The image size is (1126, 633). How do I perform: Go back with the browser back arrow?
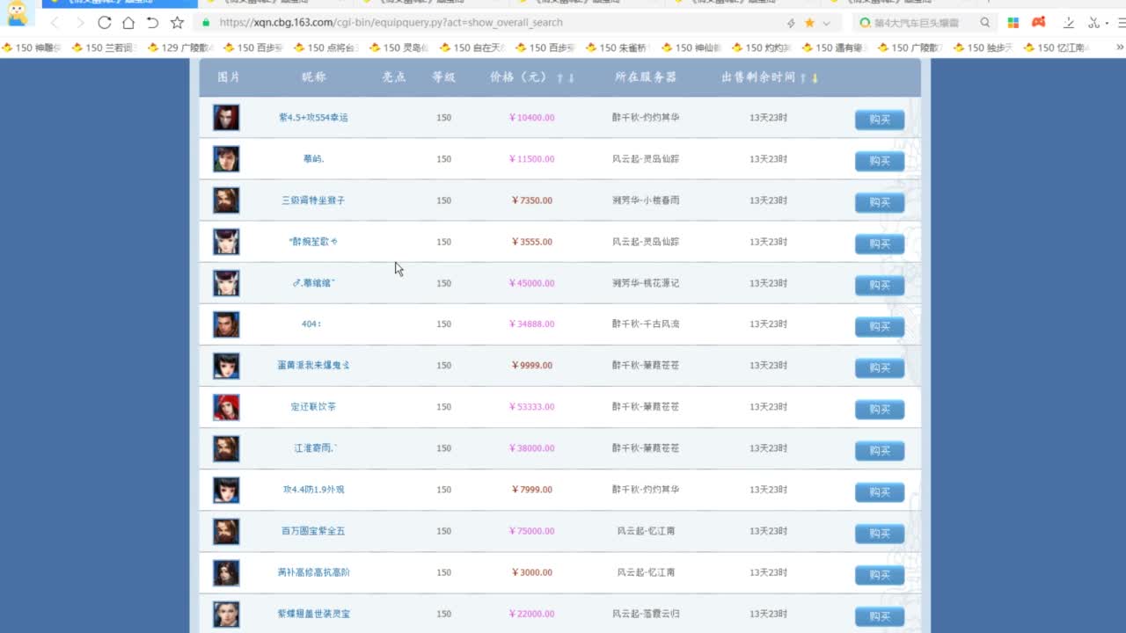(x=55, y=23)
